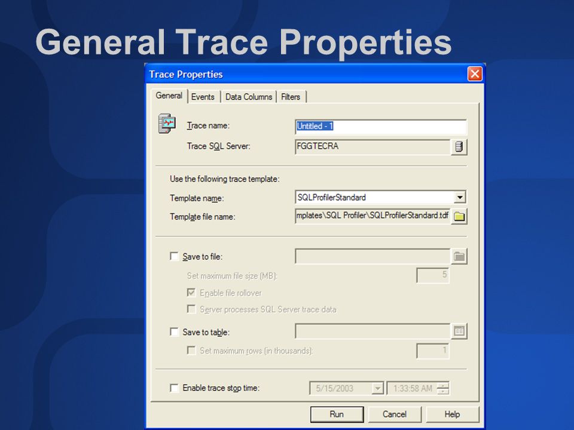The image size is (574, 430).
Task: Check Server processes SQL Server trace data
Action: 191,309
